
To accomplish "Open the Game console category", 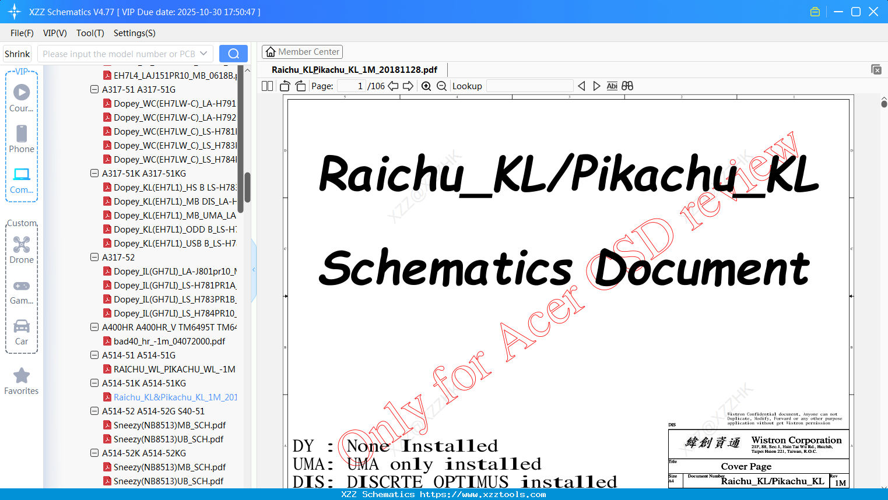I will (x=22, y=291).
